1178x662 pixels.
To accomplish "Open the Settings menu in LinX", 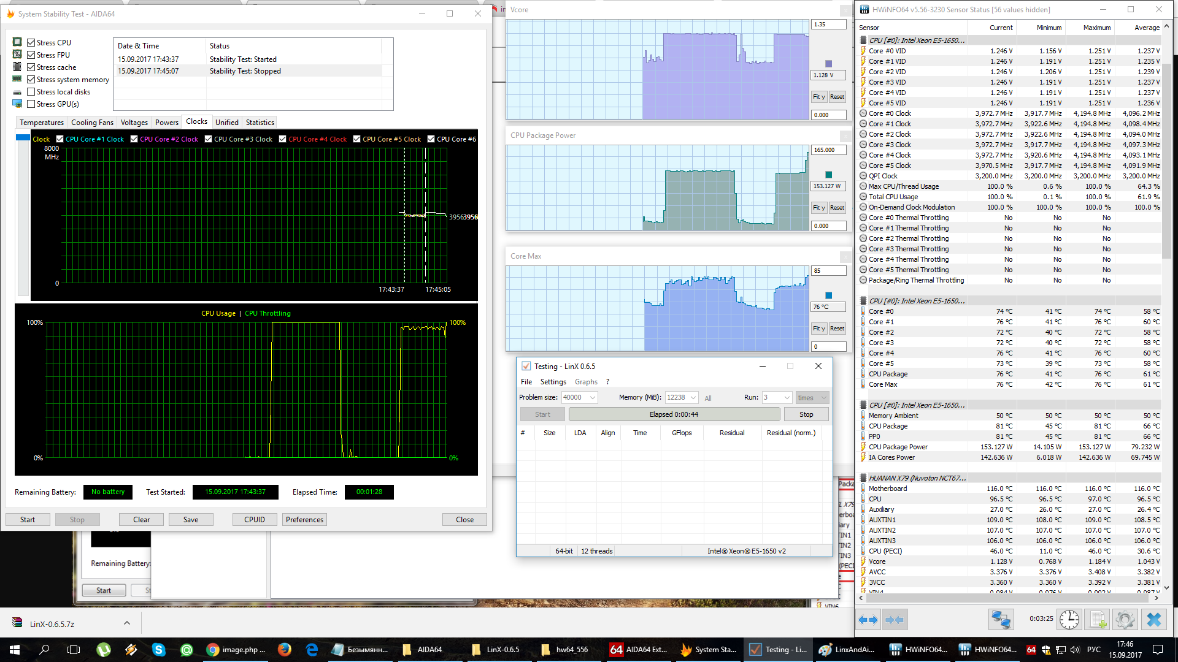I will pyautogui.click(x=553, y=381).
